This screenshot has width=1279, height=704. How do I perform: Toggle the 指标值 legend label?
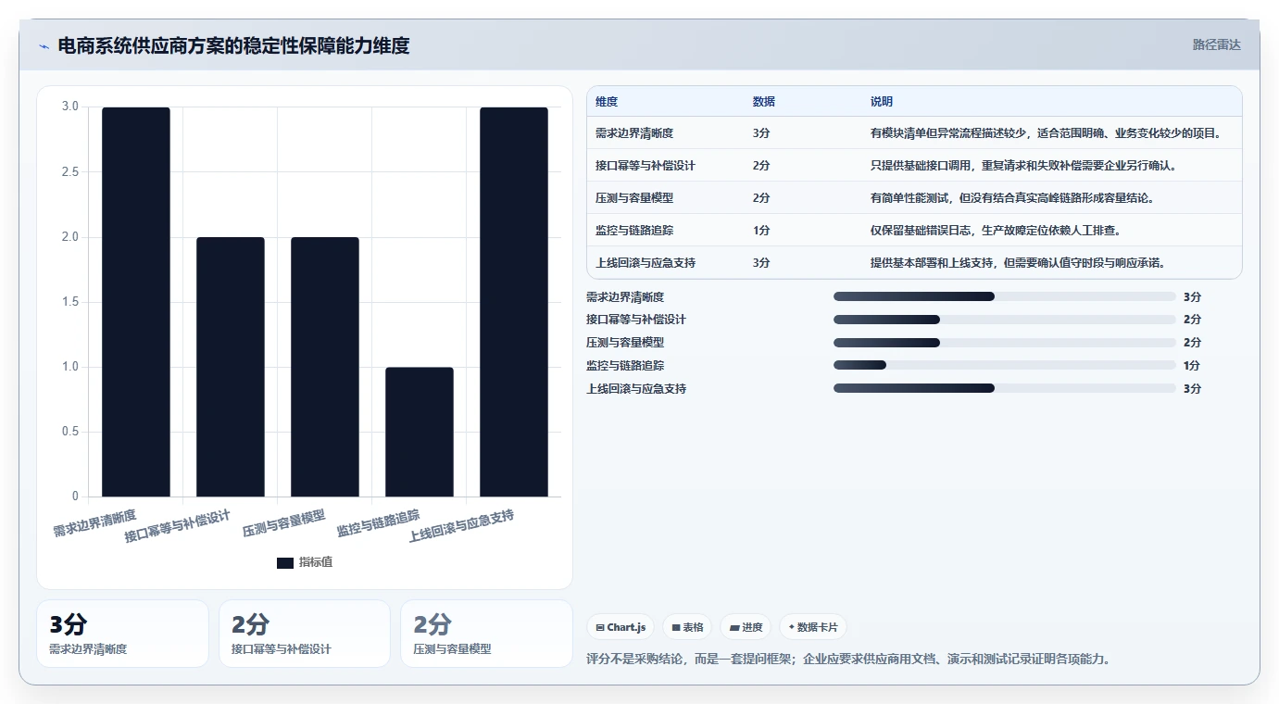[x=316, y=563]
